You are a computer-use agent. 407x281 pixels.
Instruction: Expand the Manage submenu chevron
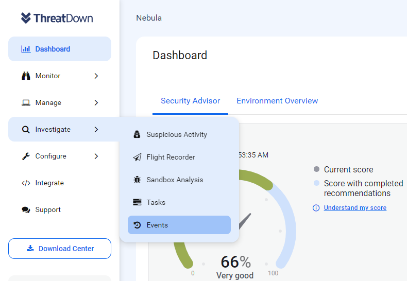coord(96,102)
